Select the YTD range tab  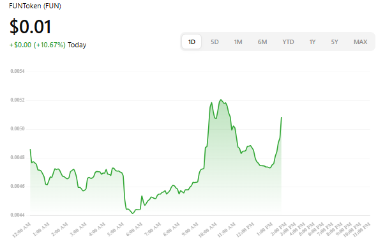(288, 42)
